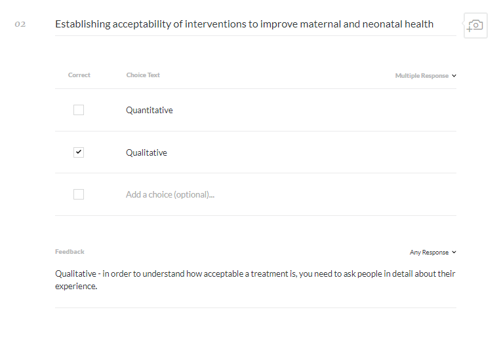Screen dimensions: 499x350
Task: Click the Feedback section label
Action: tap(70, 252)
